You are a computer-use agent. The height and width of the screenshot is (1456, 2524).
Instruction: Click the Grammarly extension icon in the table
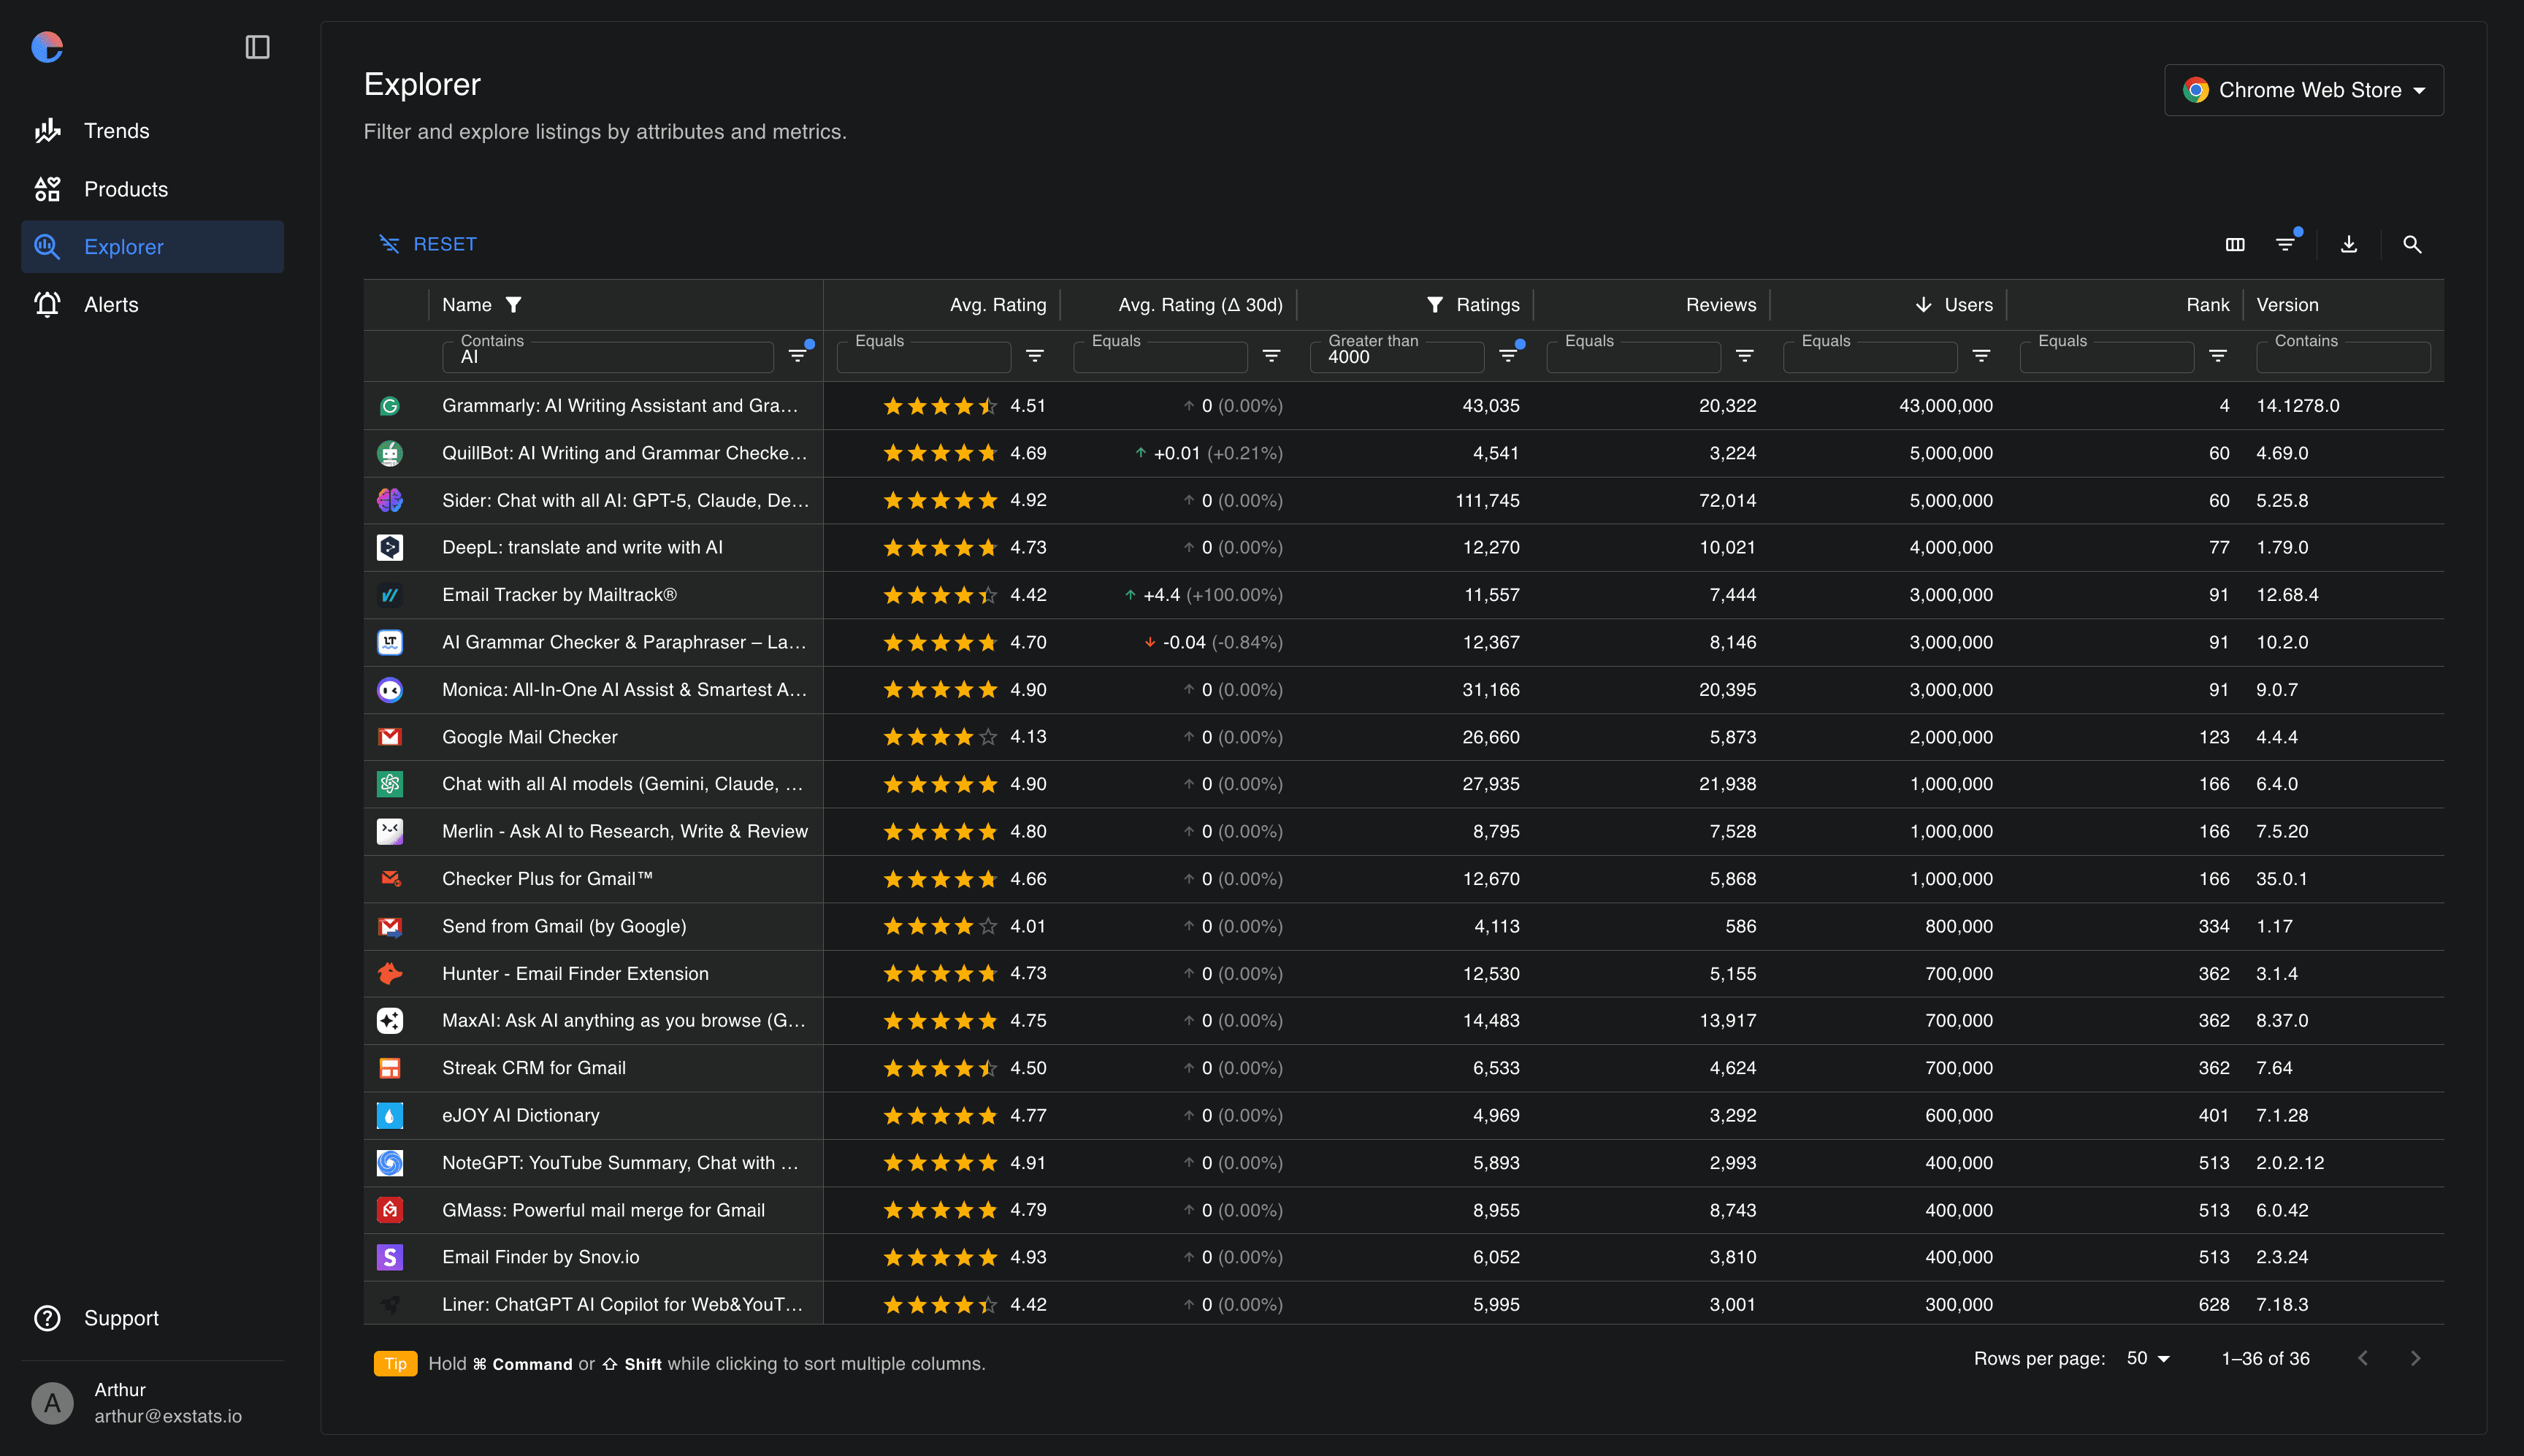tap(389, 405)
